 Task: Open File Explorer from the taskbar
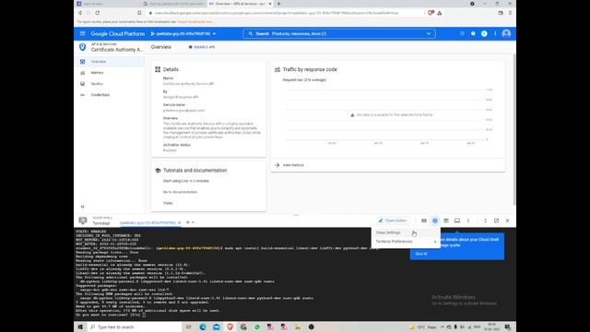point(298,326)
